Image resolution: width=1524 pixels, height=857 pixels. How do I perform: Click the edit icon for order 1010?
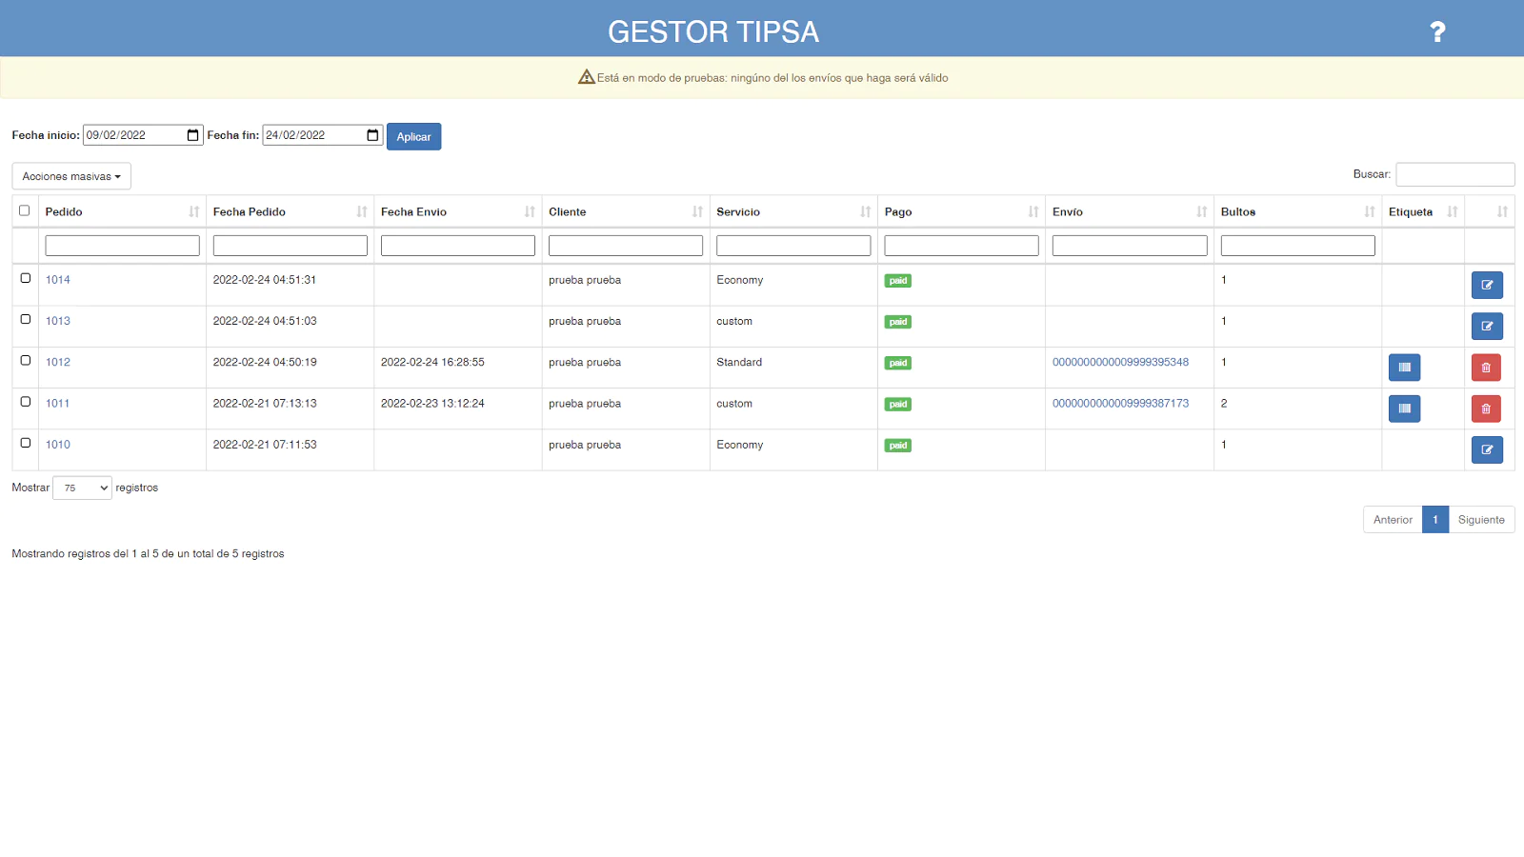click(x=1487, y=449)
